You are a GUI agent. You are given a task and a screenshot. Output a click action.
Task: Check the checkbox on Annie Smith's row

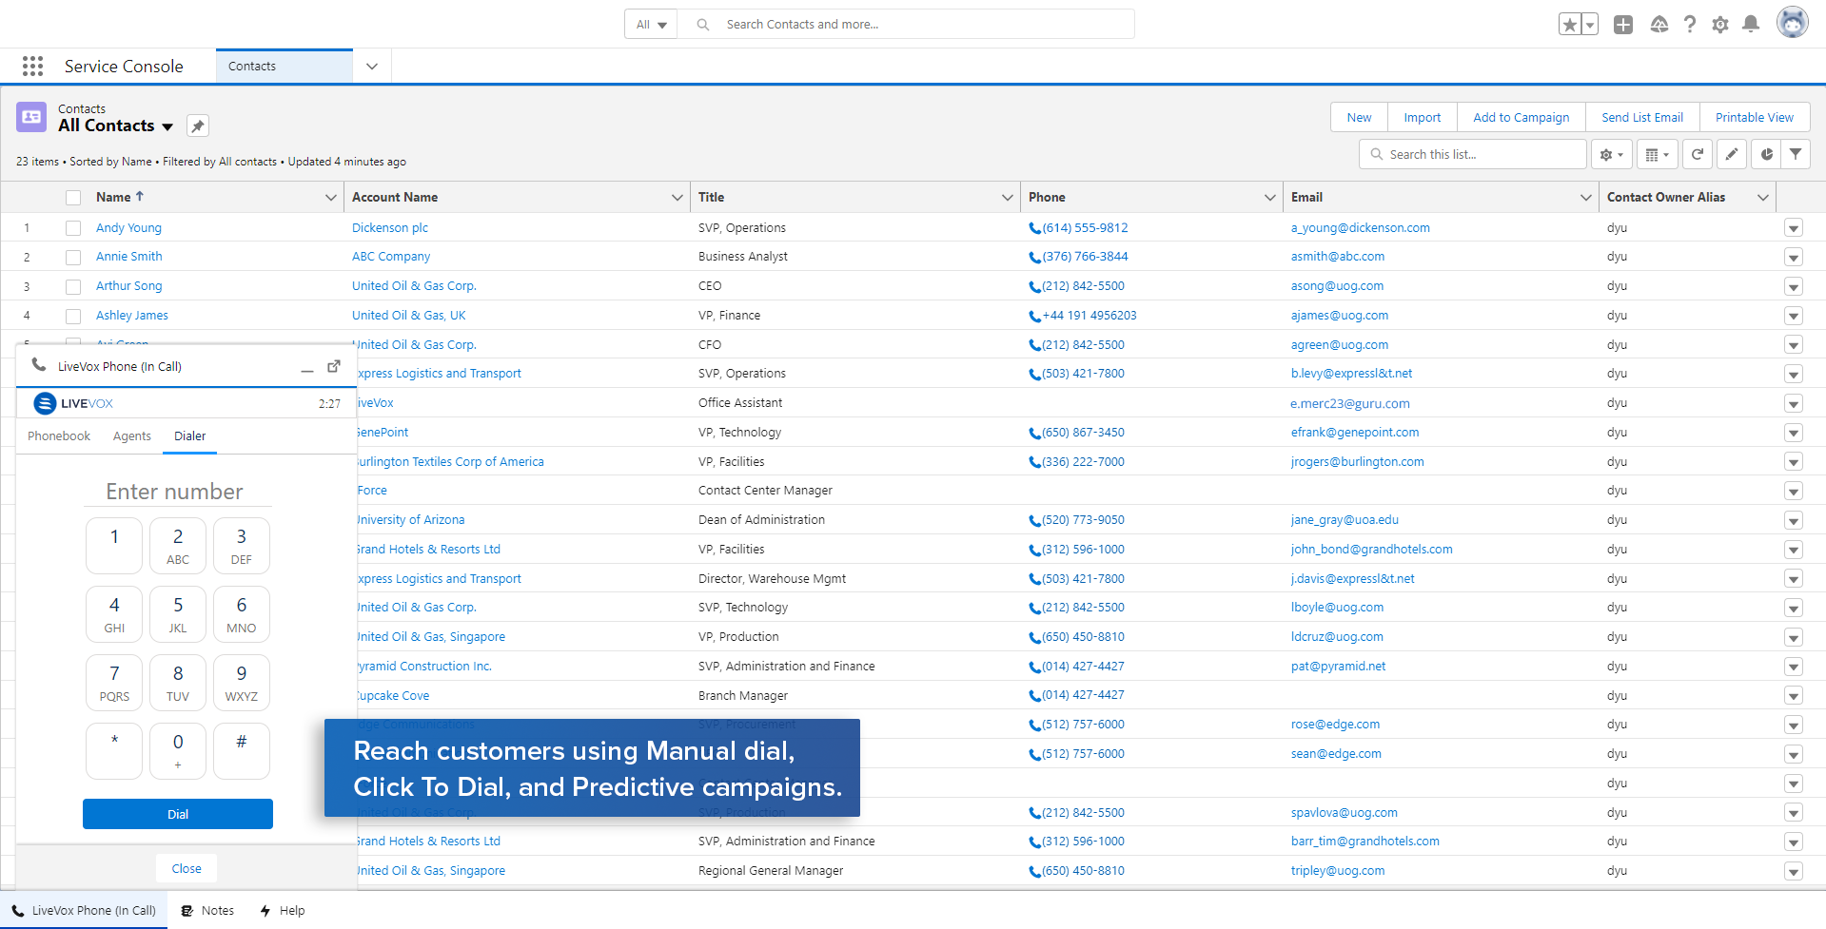click(73, 256)
